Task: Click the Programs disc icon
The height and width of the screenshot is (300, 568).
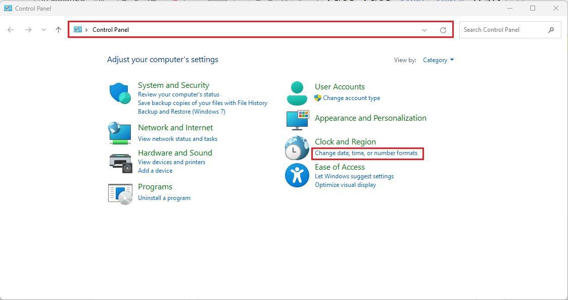Action: tap(120, 194)
